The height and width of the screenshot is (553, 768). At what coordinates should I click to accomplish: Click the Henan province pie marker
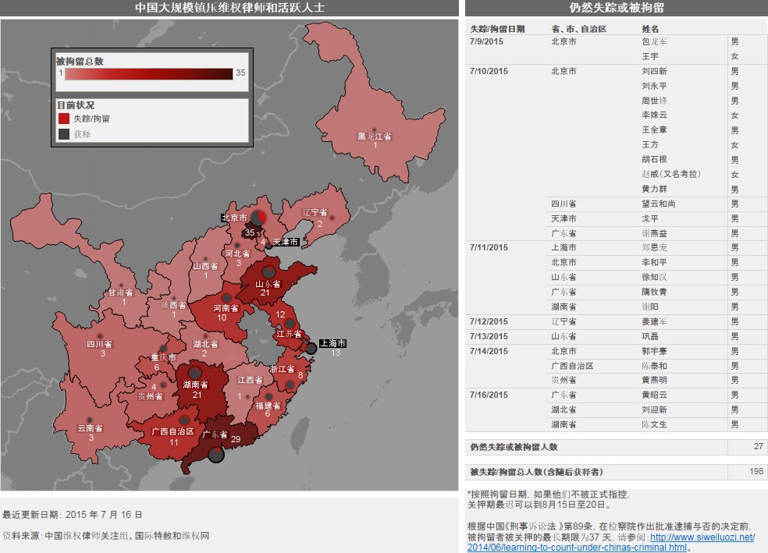click(x=226, y=297)
